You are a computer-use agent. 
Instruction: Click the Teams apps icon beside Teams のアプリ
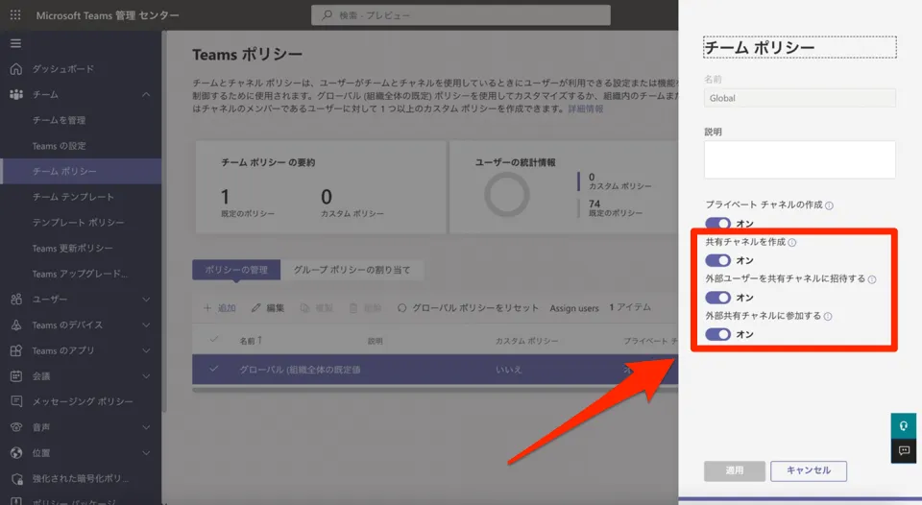coord(15,350)
